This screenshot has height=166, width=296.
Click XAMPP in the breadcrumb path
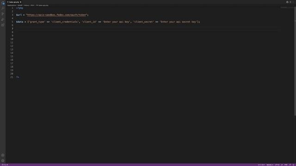click(x=20, y=6)
